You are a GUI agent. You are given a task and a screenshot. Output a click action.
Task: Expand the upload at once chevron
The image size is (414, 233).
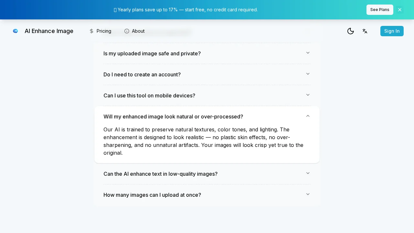[x=308, y=194]
